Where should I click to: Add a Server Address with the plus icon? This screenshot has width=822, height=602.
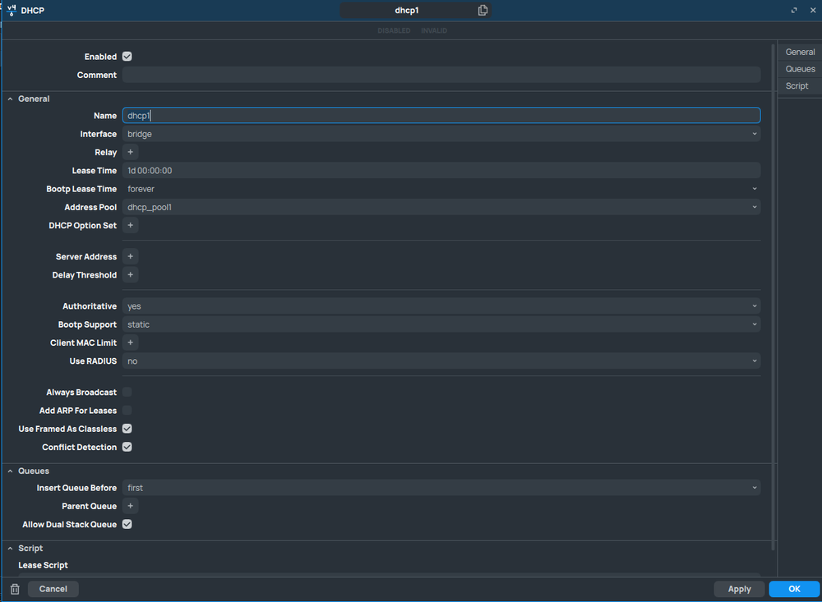click(130, 256)
